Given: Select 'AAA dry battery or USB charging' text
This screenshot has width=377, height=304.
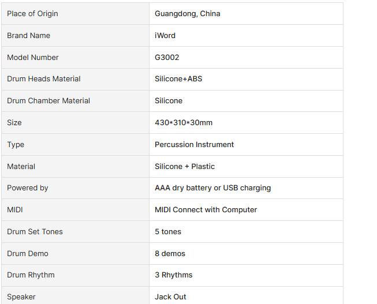Looking at the screenshot, I should pos(212,188).
